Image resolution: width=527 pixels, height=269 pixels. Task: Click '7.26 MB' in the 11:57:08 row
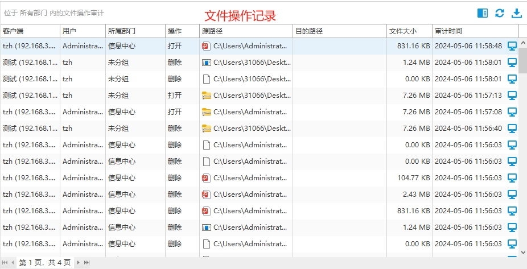point(417,112)
